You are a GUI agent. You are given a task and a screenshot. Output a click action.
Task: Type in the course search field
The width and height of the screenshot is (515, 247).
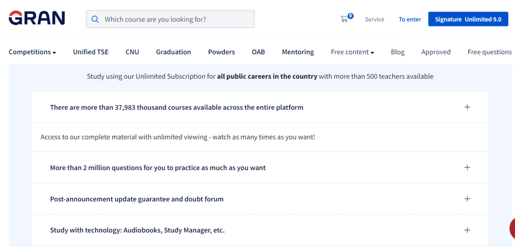pos(176,19)
